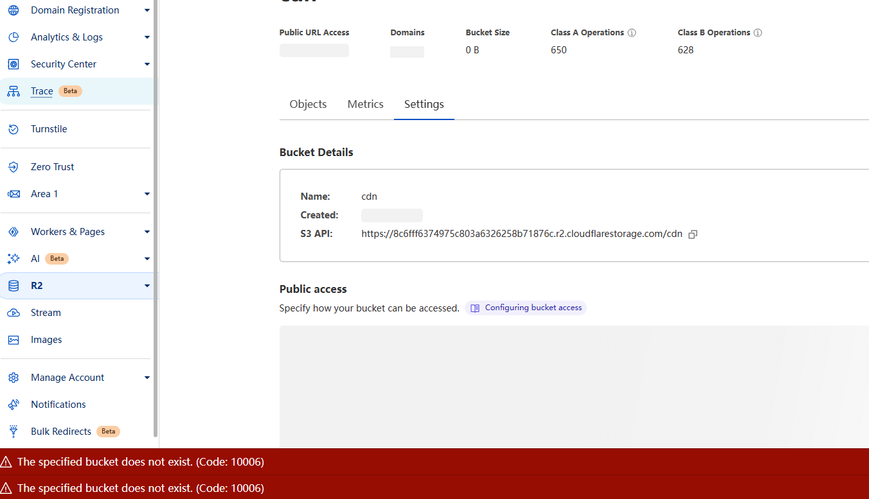Click the Trace network icon
This screenshot has height=499, width=869.
pos(13,91)
